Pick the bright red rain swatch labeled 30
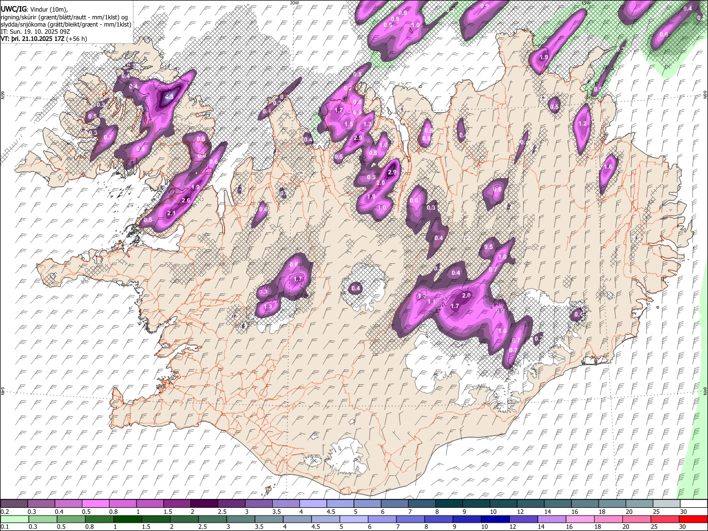This screenshot has width=708, height=531. point(694,519)
